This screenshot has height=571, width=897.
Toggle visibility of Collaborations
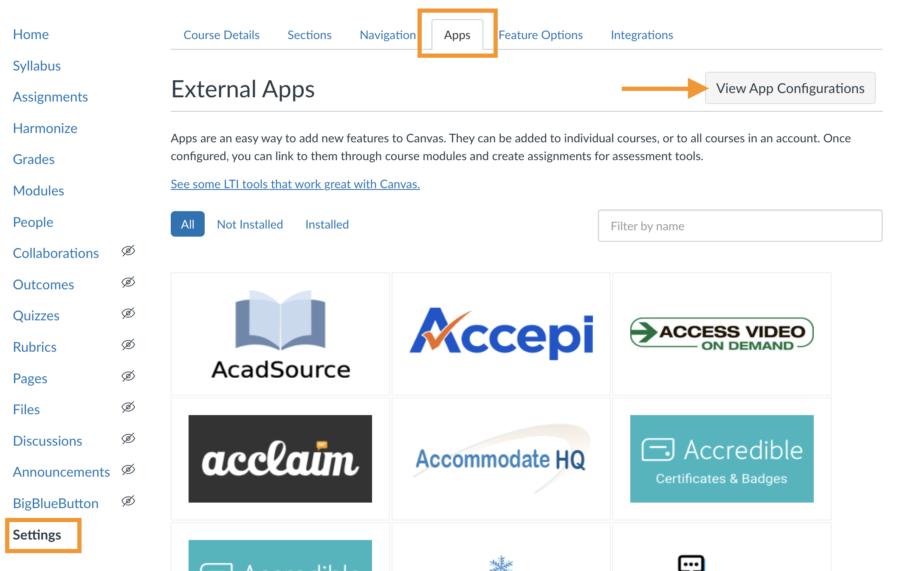click(129, 251)
